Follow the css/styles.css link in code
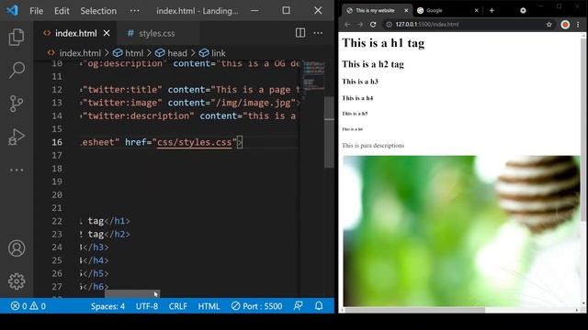Image resolution: width=588 pixels, height=330 pixels. (x=194, y=142)
